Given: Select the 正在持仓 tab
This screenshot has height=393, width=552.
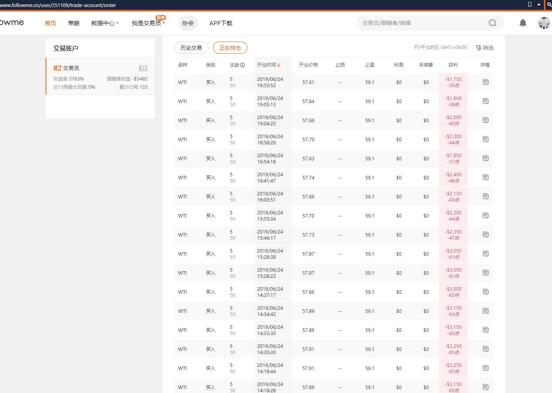Looking at the screenshot, I should (x=230, y=48).
